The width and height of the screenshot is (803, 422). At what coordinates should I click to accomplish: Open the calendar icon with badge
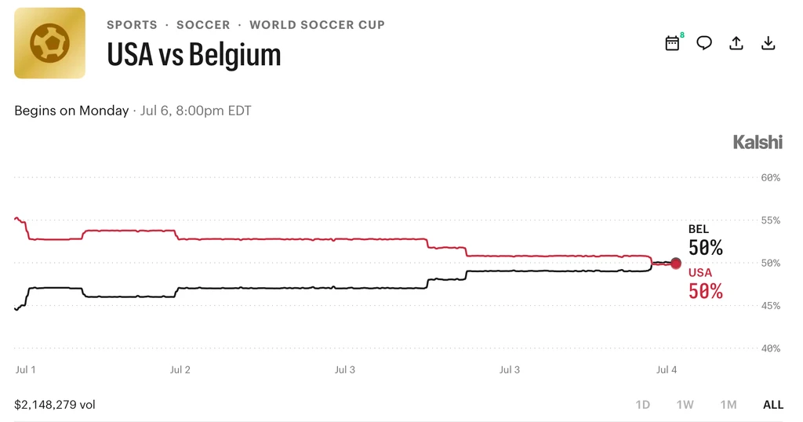672,43
